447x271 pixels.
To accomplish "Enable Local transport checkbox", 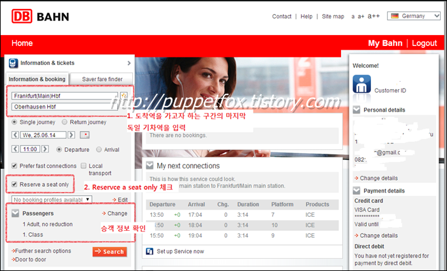I will click(x=84, y=166).
